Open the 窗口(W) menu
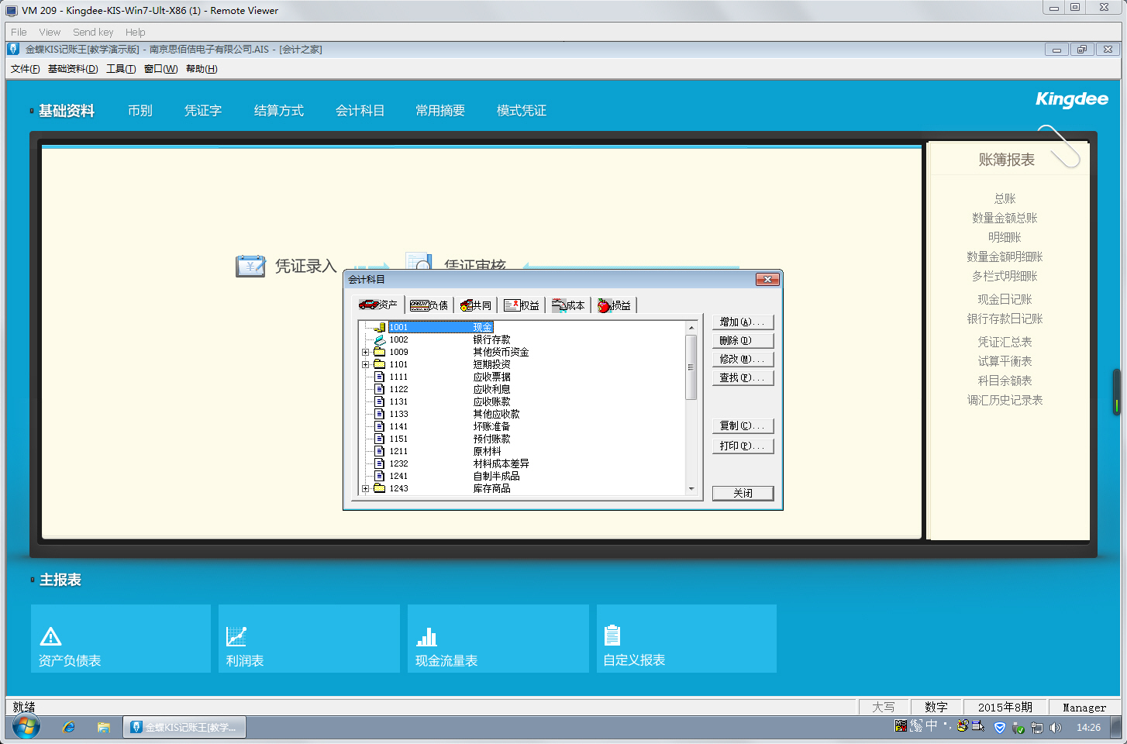This screenshot has width=1127, height=744. point(160,69)
